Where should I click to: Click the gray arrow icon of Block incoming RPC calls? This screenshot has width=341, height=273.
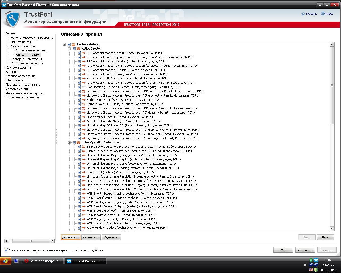click(84, 87)
